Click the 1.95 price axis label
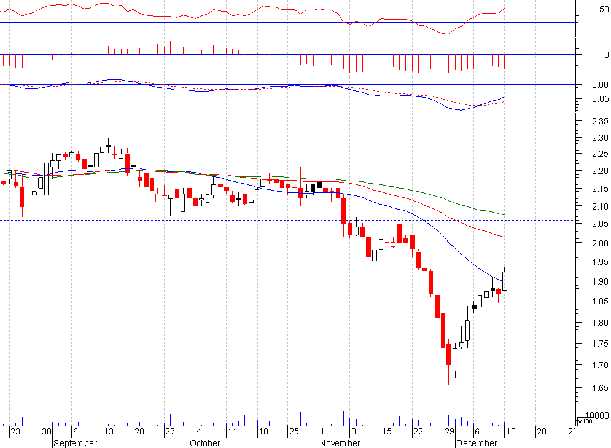The height and width of the screenshot is (448, 611). (600, 262)
